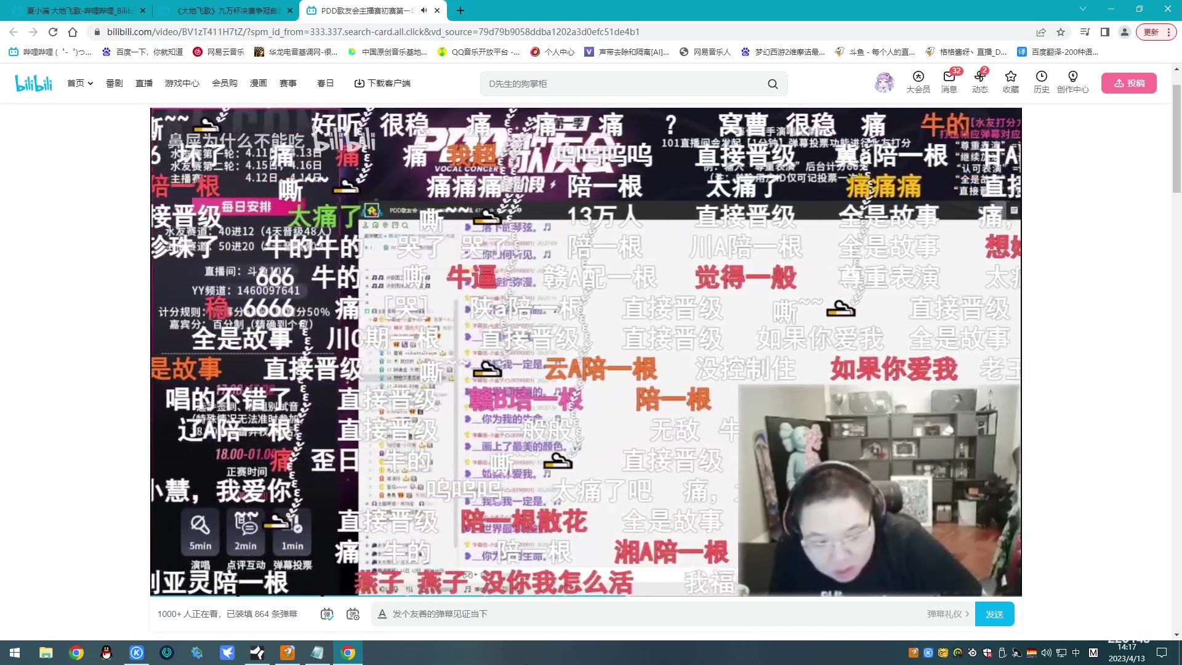Open the QQ penguin taskbar icon

click(107, 653)
